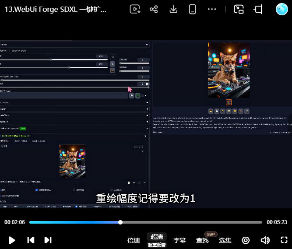Select the Depth control type radio
The height and width of the screenshot is (249, 292).
(x=50, y=207)
